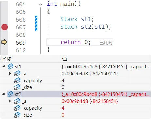Click the private field icon for st1 _a
Screen dimensions: 151x119
coord(17,74)
